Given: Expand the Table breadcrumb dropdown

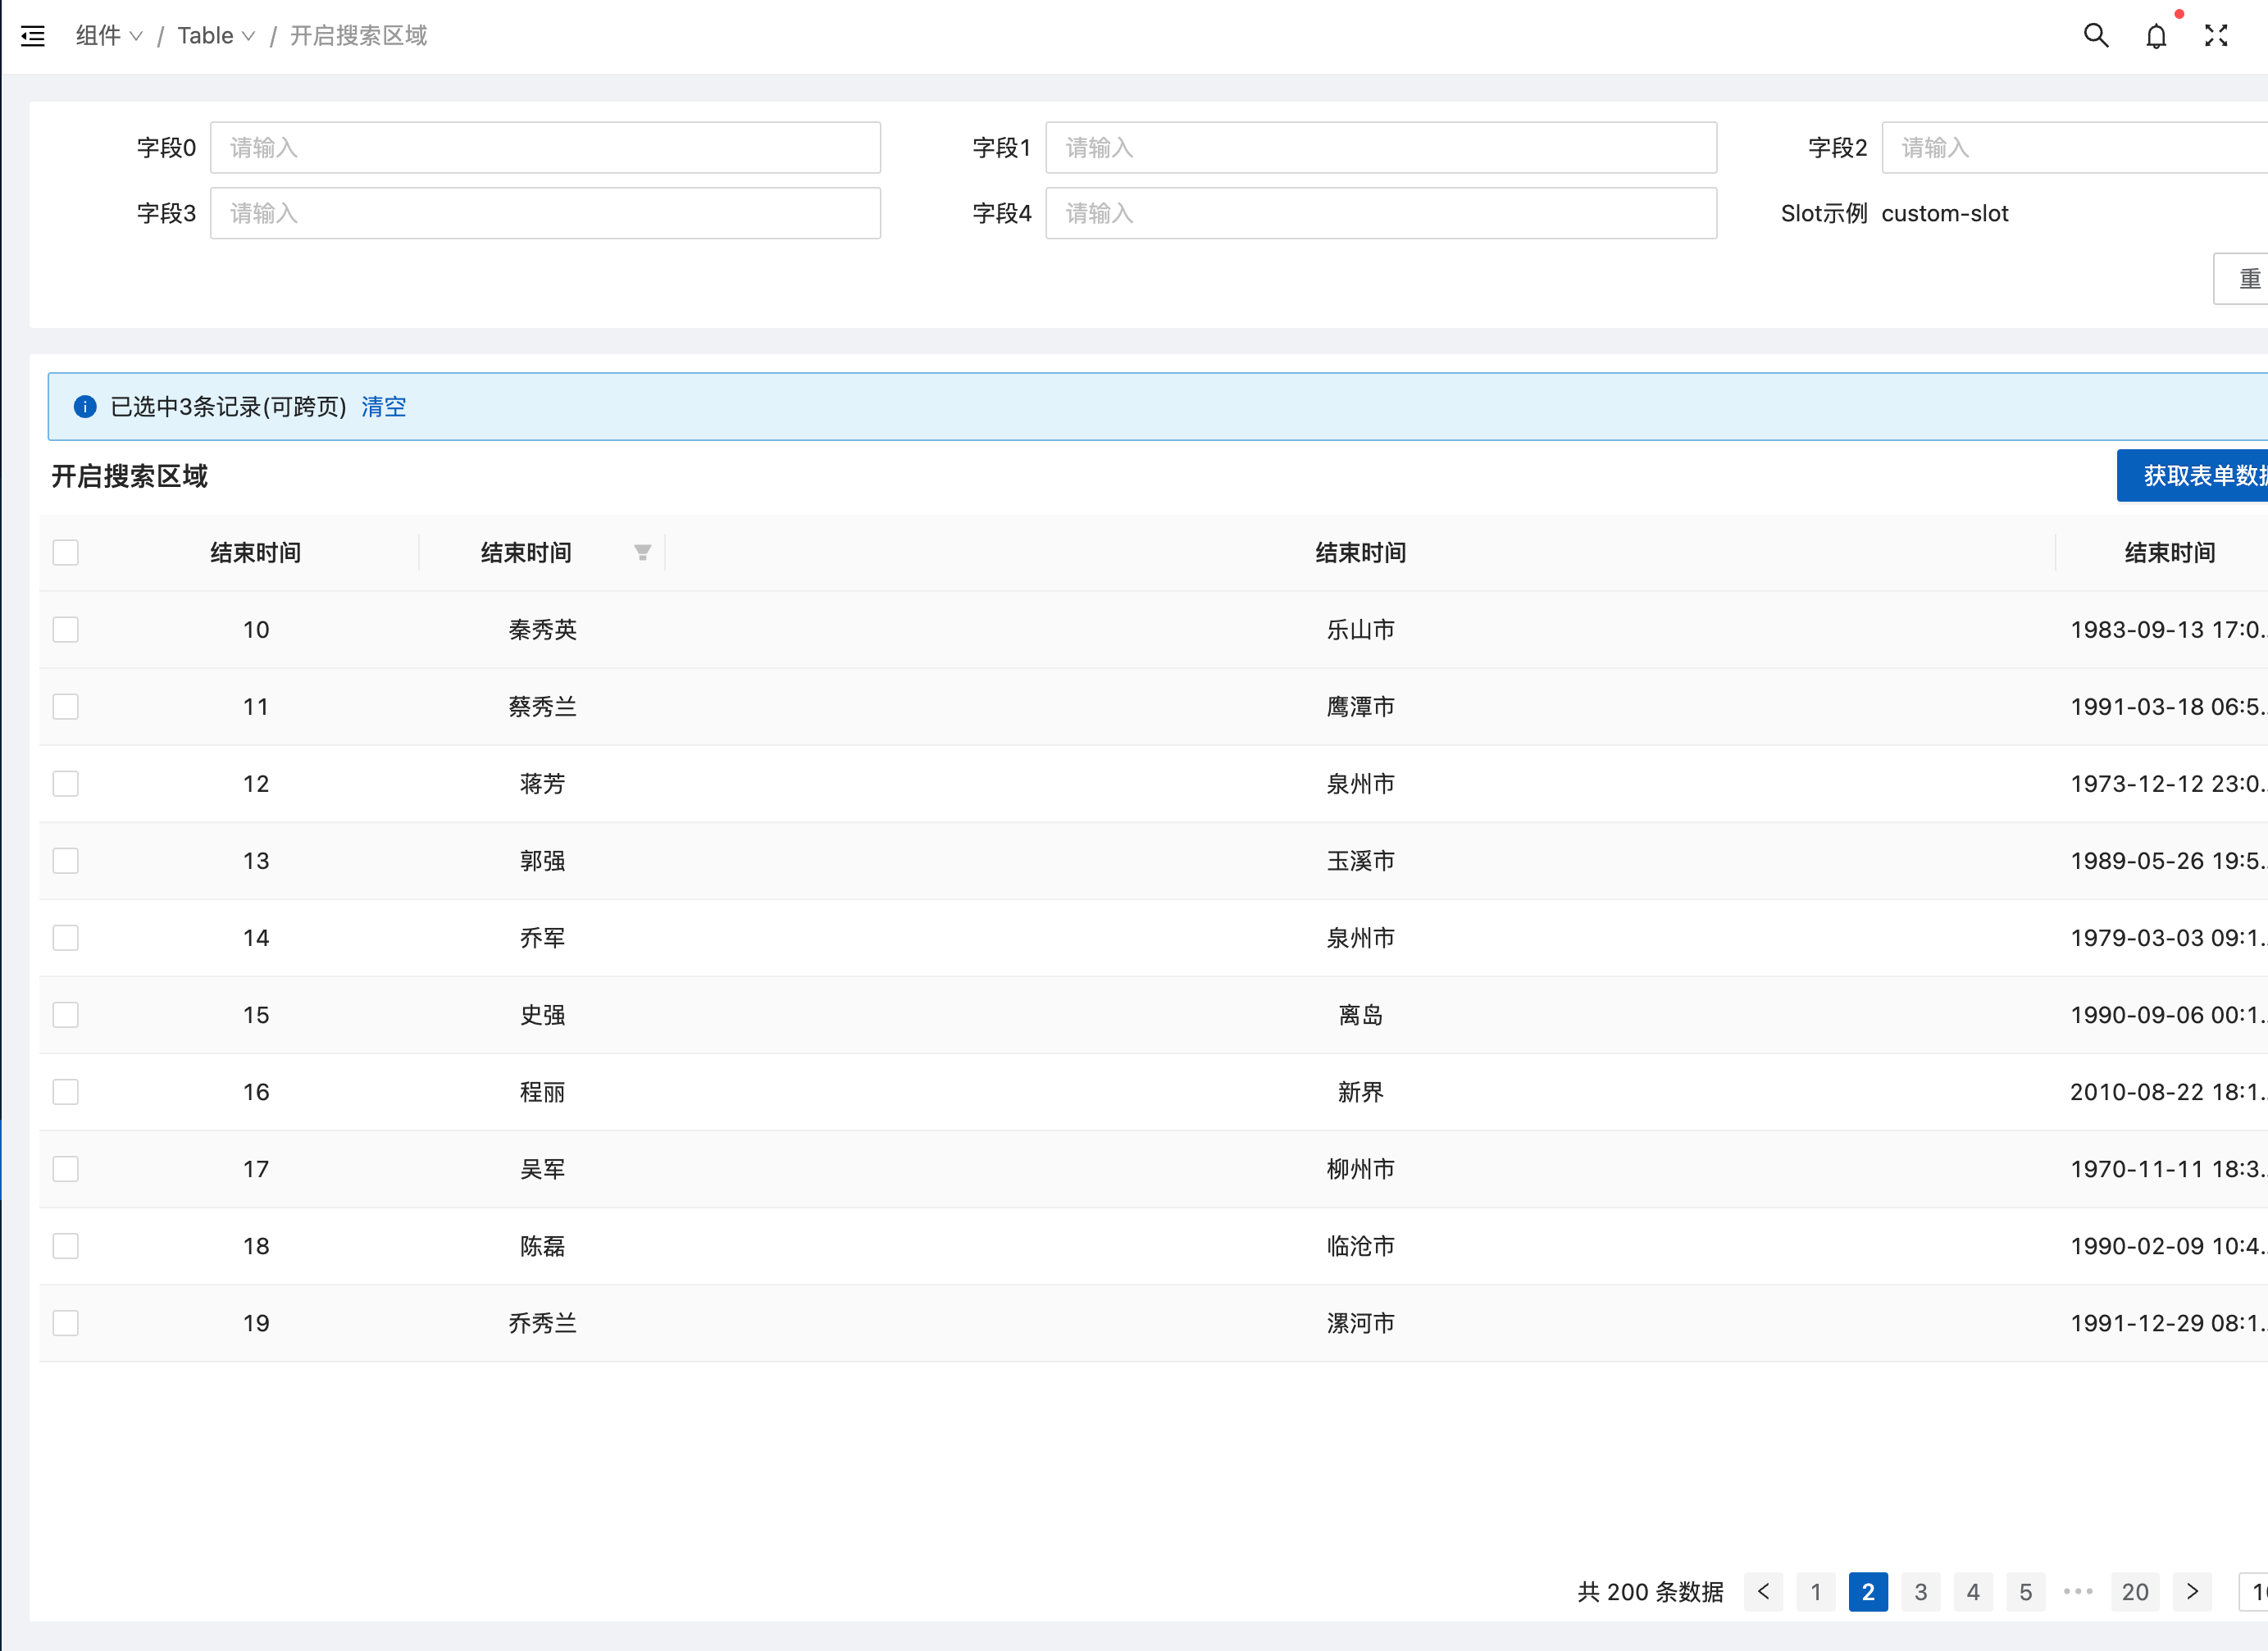Looking at the screenshot, I should [x=248, y=35].
